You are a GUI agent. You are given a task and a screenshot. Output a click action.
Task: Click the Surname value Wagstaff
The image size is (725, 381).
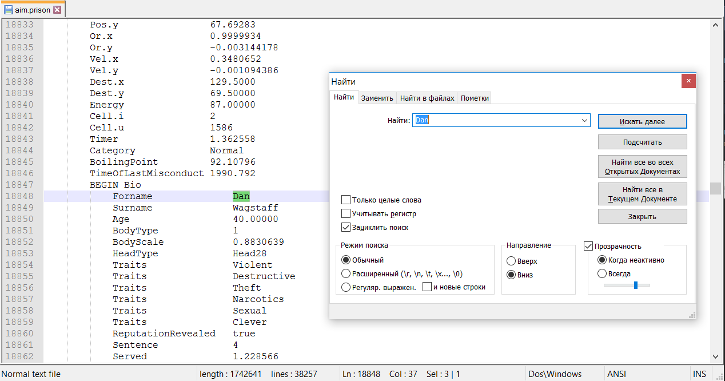coord(256,208)
